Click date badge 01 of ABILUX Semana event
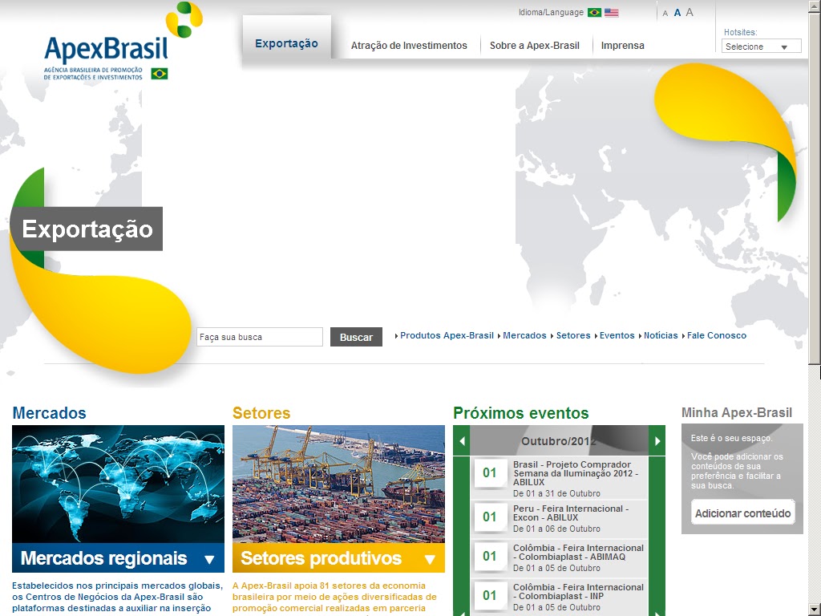 [490, 473]
